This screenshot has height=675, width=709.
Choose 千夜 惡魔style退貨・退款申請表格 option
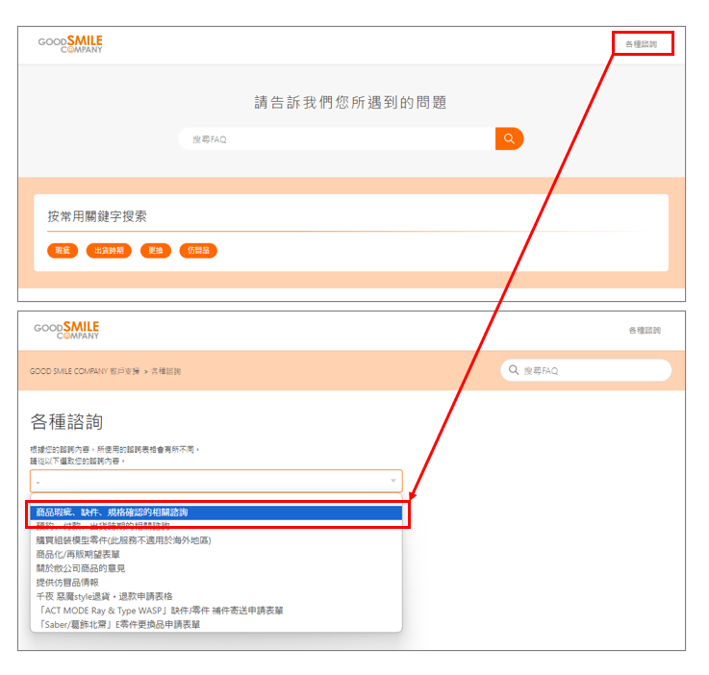tap(216, 596)
